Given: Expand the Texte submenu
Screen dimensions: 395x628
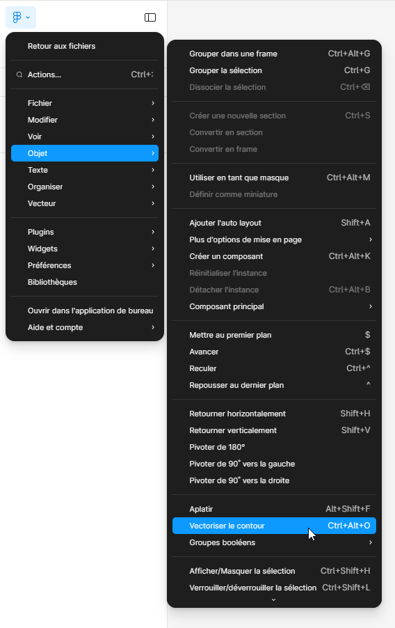Looking at the screenshot, I should point(85,170).
